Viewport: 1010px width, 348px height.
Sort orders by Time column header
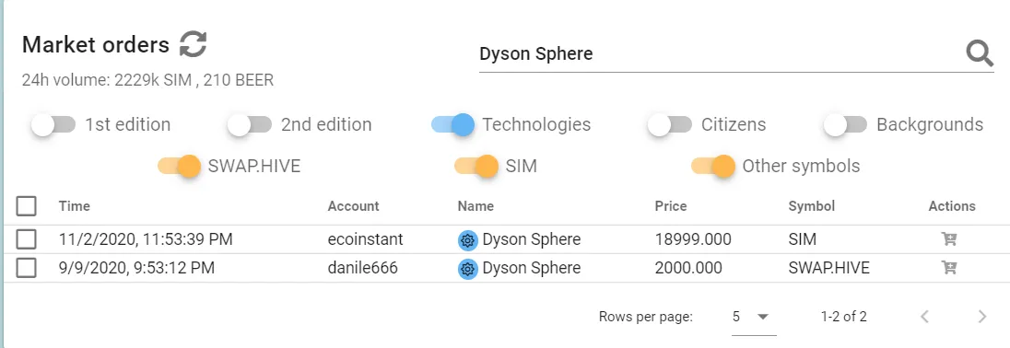coord(74,206)
